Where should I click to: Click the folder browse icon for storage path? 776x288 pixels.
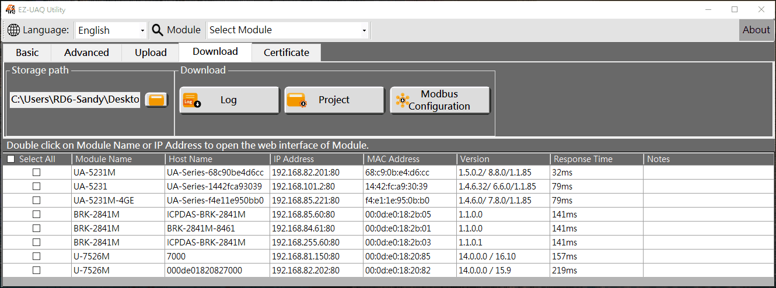(x=156, y=100)
